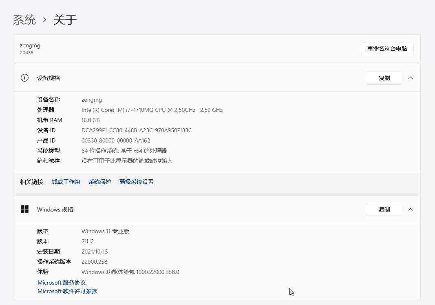
Task: Go back to 系统 breadcrumb
Action: tap(24, 20)
